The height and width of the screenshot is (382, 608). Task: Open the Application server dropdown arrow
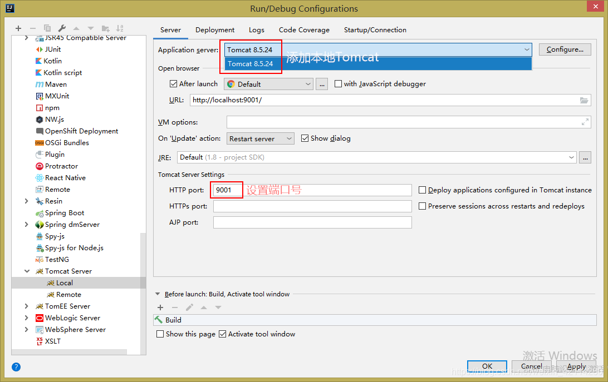click(527, 49)
